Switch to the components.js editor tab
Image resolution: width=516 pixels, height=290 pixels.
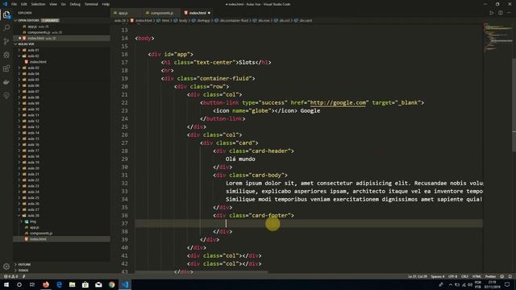click(161, 13)
